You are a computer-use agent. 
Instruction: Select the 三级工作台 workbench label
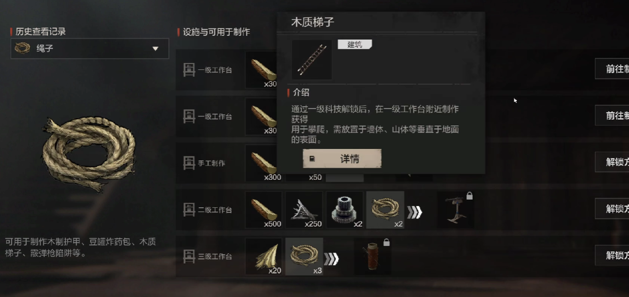(215, 257)
